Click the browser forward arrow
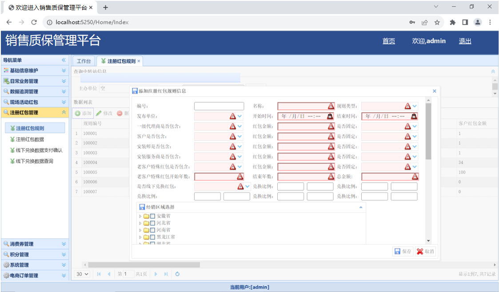499x292 pixels. pos(21,22)
